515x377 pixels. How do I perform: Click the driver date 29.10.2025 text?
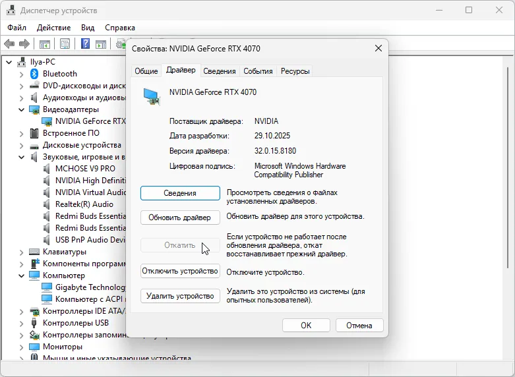pyautogui.click(x=272, y=136)
